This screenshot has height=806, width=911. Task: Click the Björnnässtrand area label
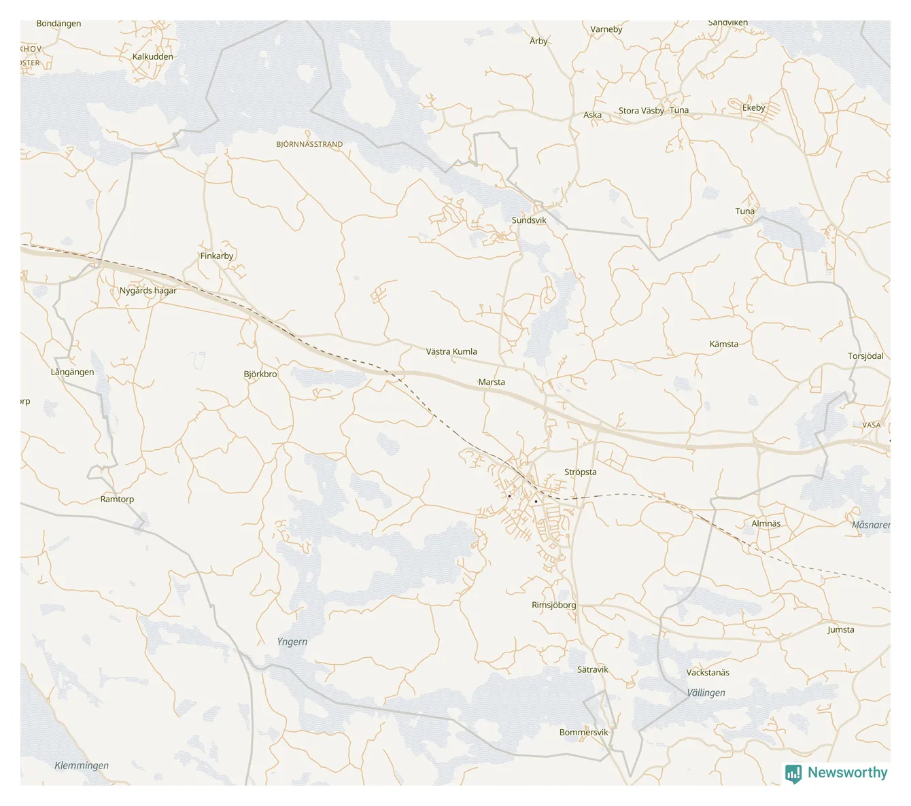click(309, 144)
